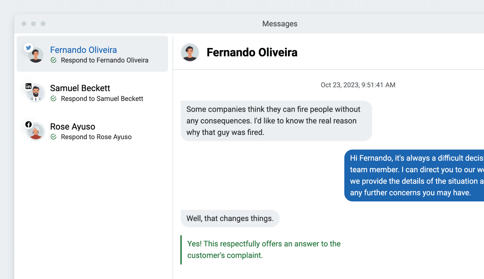Click the Oct 23, 2023 timestamp

point(358,85)
